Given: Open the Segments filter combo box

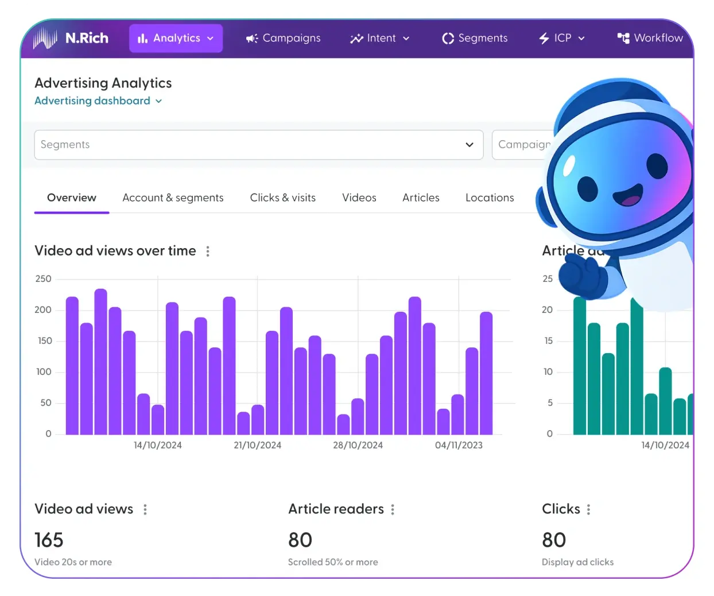Looking at the screenshot, I should click(258, 145).
